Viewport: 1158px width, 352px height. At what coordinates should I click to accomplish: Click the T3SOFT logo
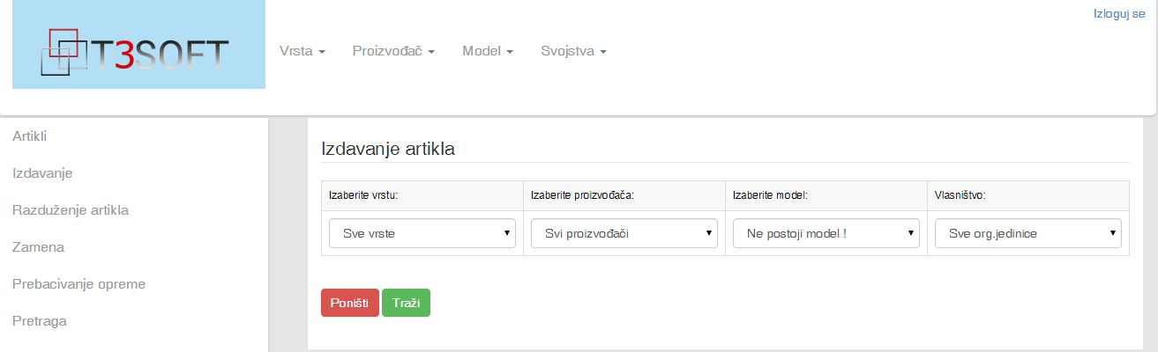tap(138, 45)
